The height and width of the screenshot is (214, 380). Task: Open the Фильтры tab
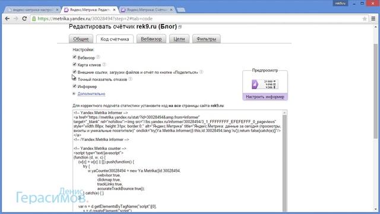pyautogui.click(x=206, y=39)
